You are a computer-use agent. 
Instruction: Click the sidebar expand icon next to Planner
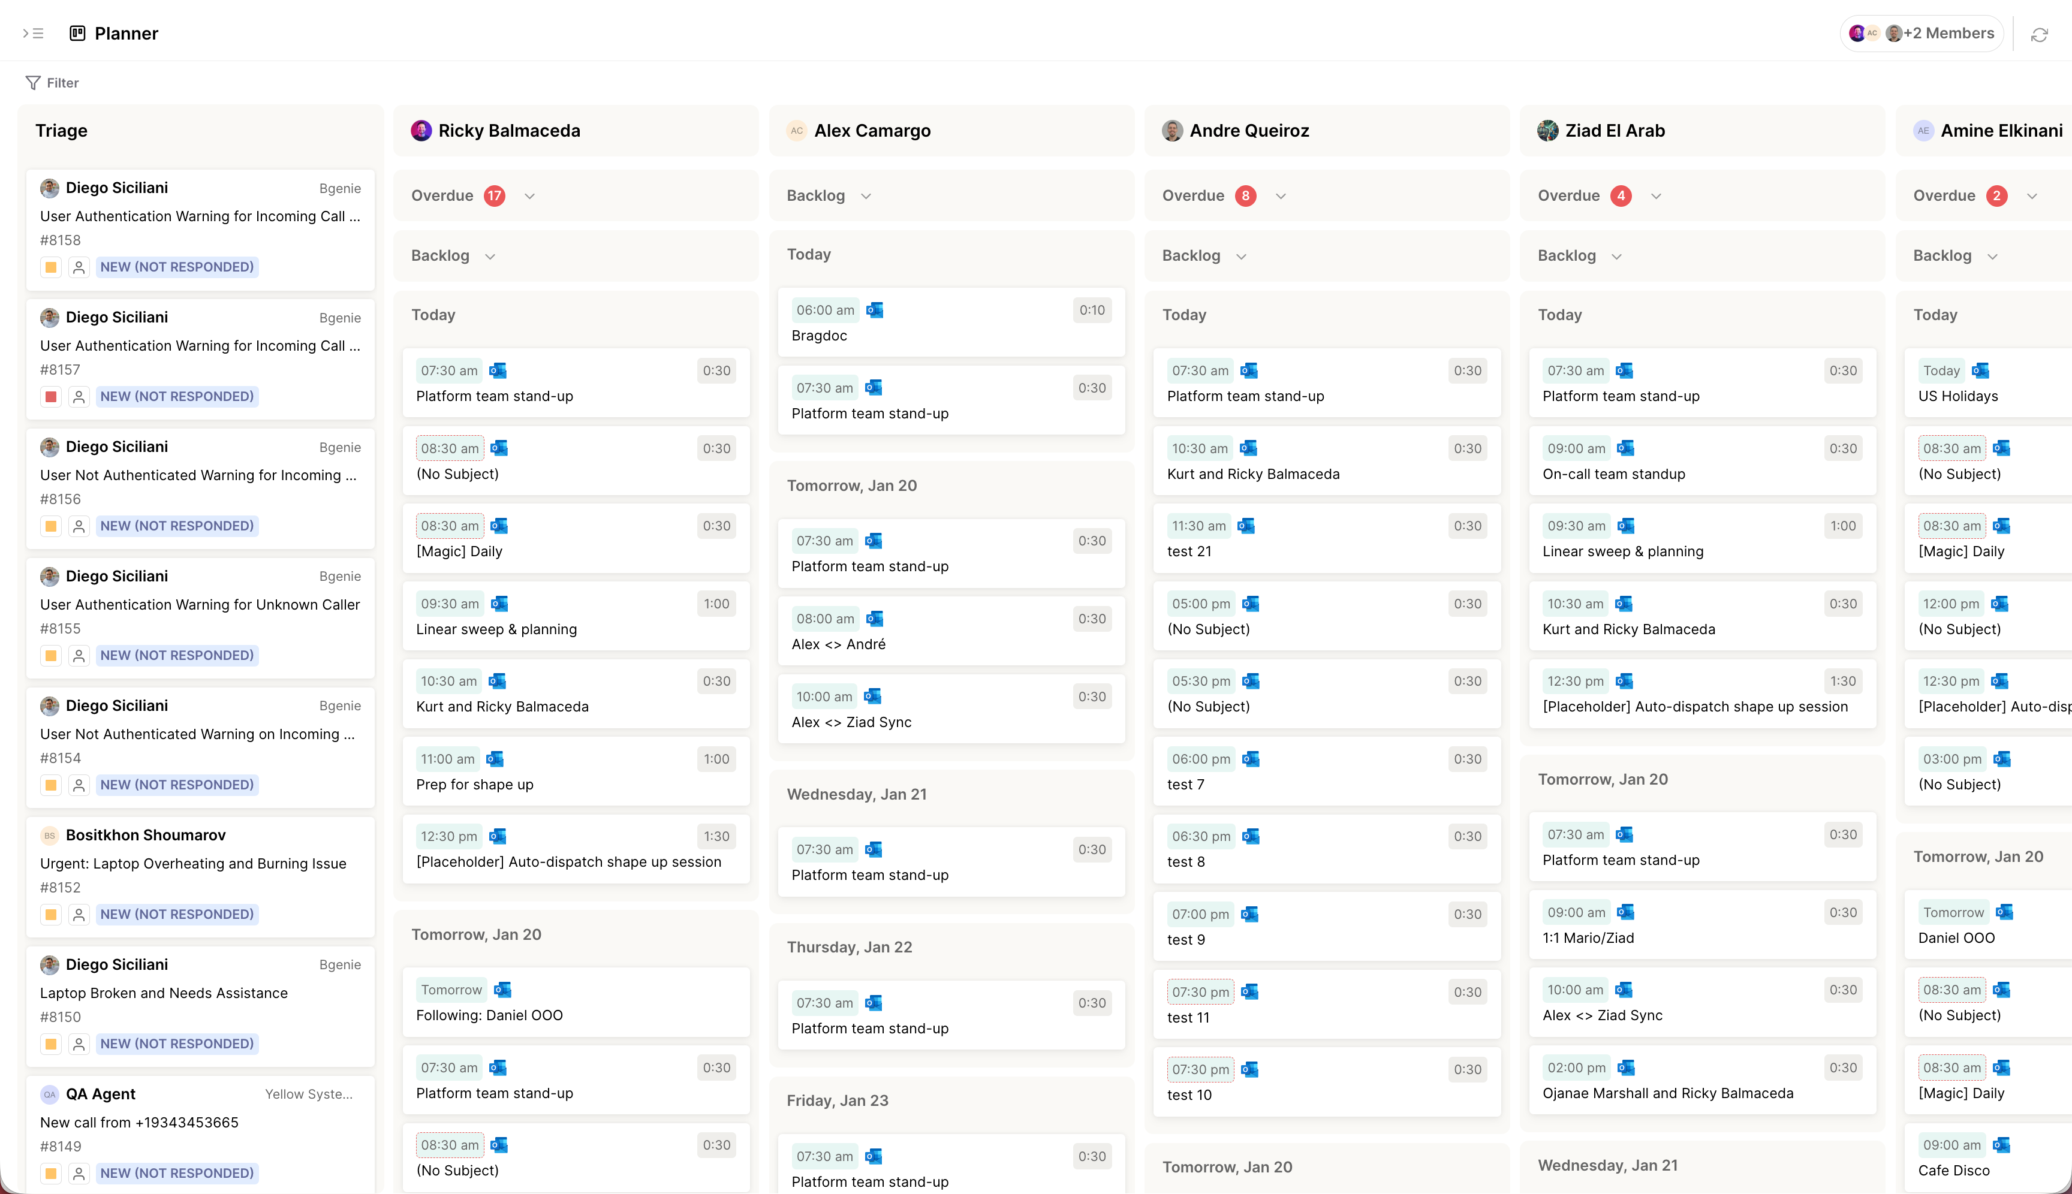tap(33, 34)
